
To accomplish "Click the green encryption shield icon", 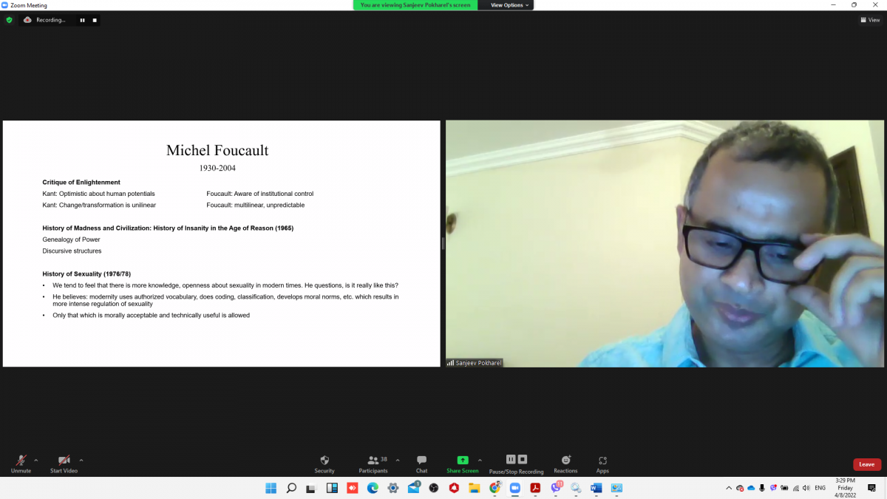I will click(x=9, y=20).
